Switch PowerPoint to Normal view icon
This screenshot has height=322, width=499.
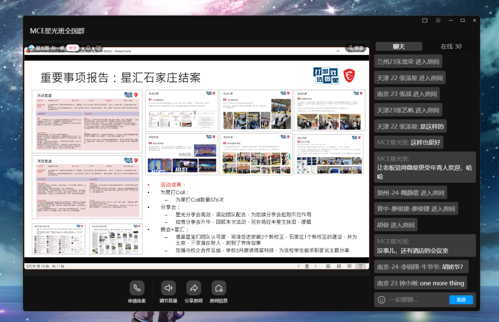328,266
